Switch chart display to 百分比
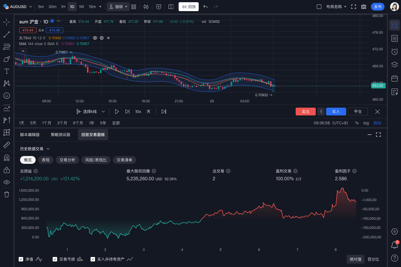The height and width of the screenshot is (267, 401). (373, 259)
